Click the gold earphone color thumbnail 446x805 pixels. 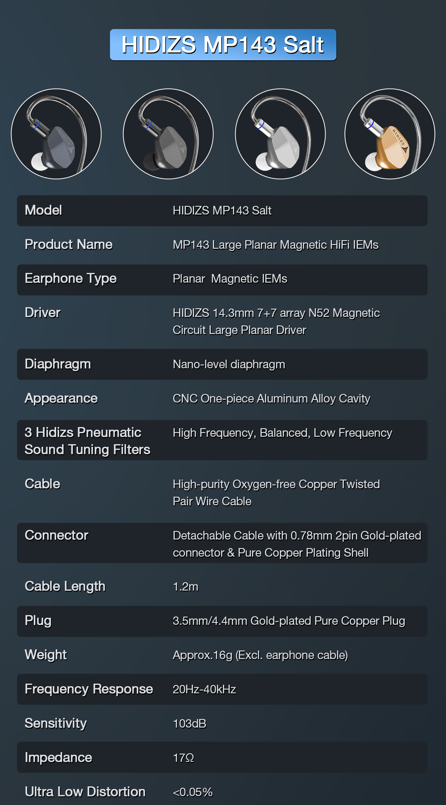390,134
